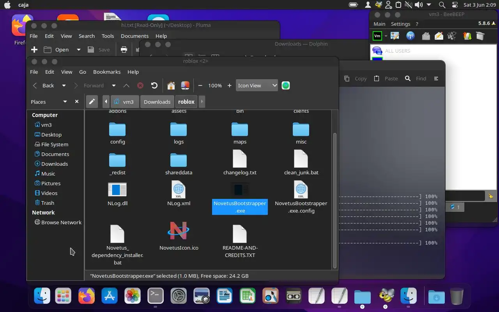Click the green circular icon after Icon View
This screenshot has height=312, width=499.
pos(286,85)
